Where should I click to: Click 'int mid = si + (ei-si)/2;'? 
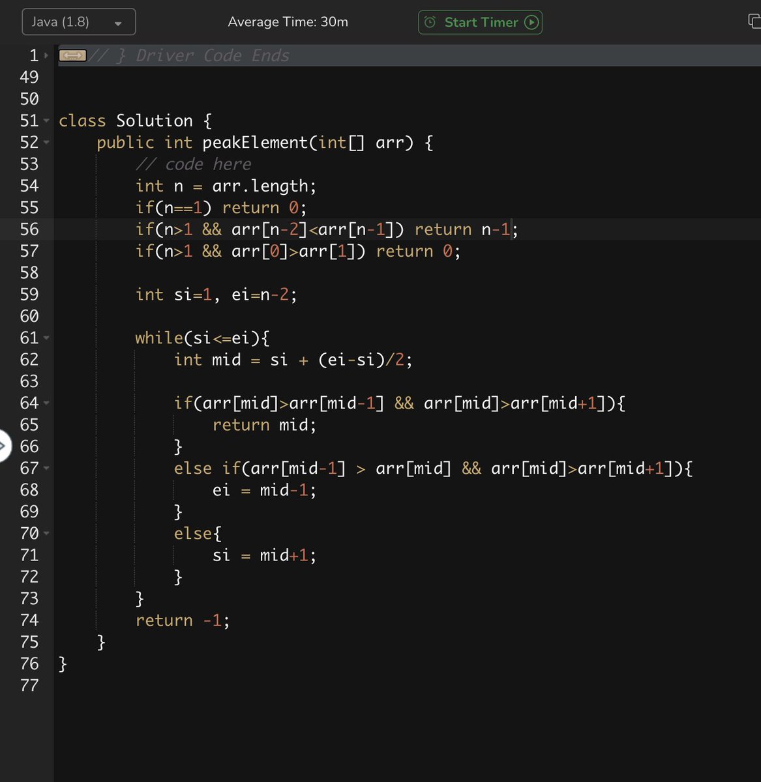pyautogui.click(x=293, y=360)
